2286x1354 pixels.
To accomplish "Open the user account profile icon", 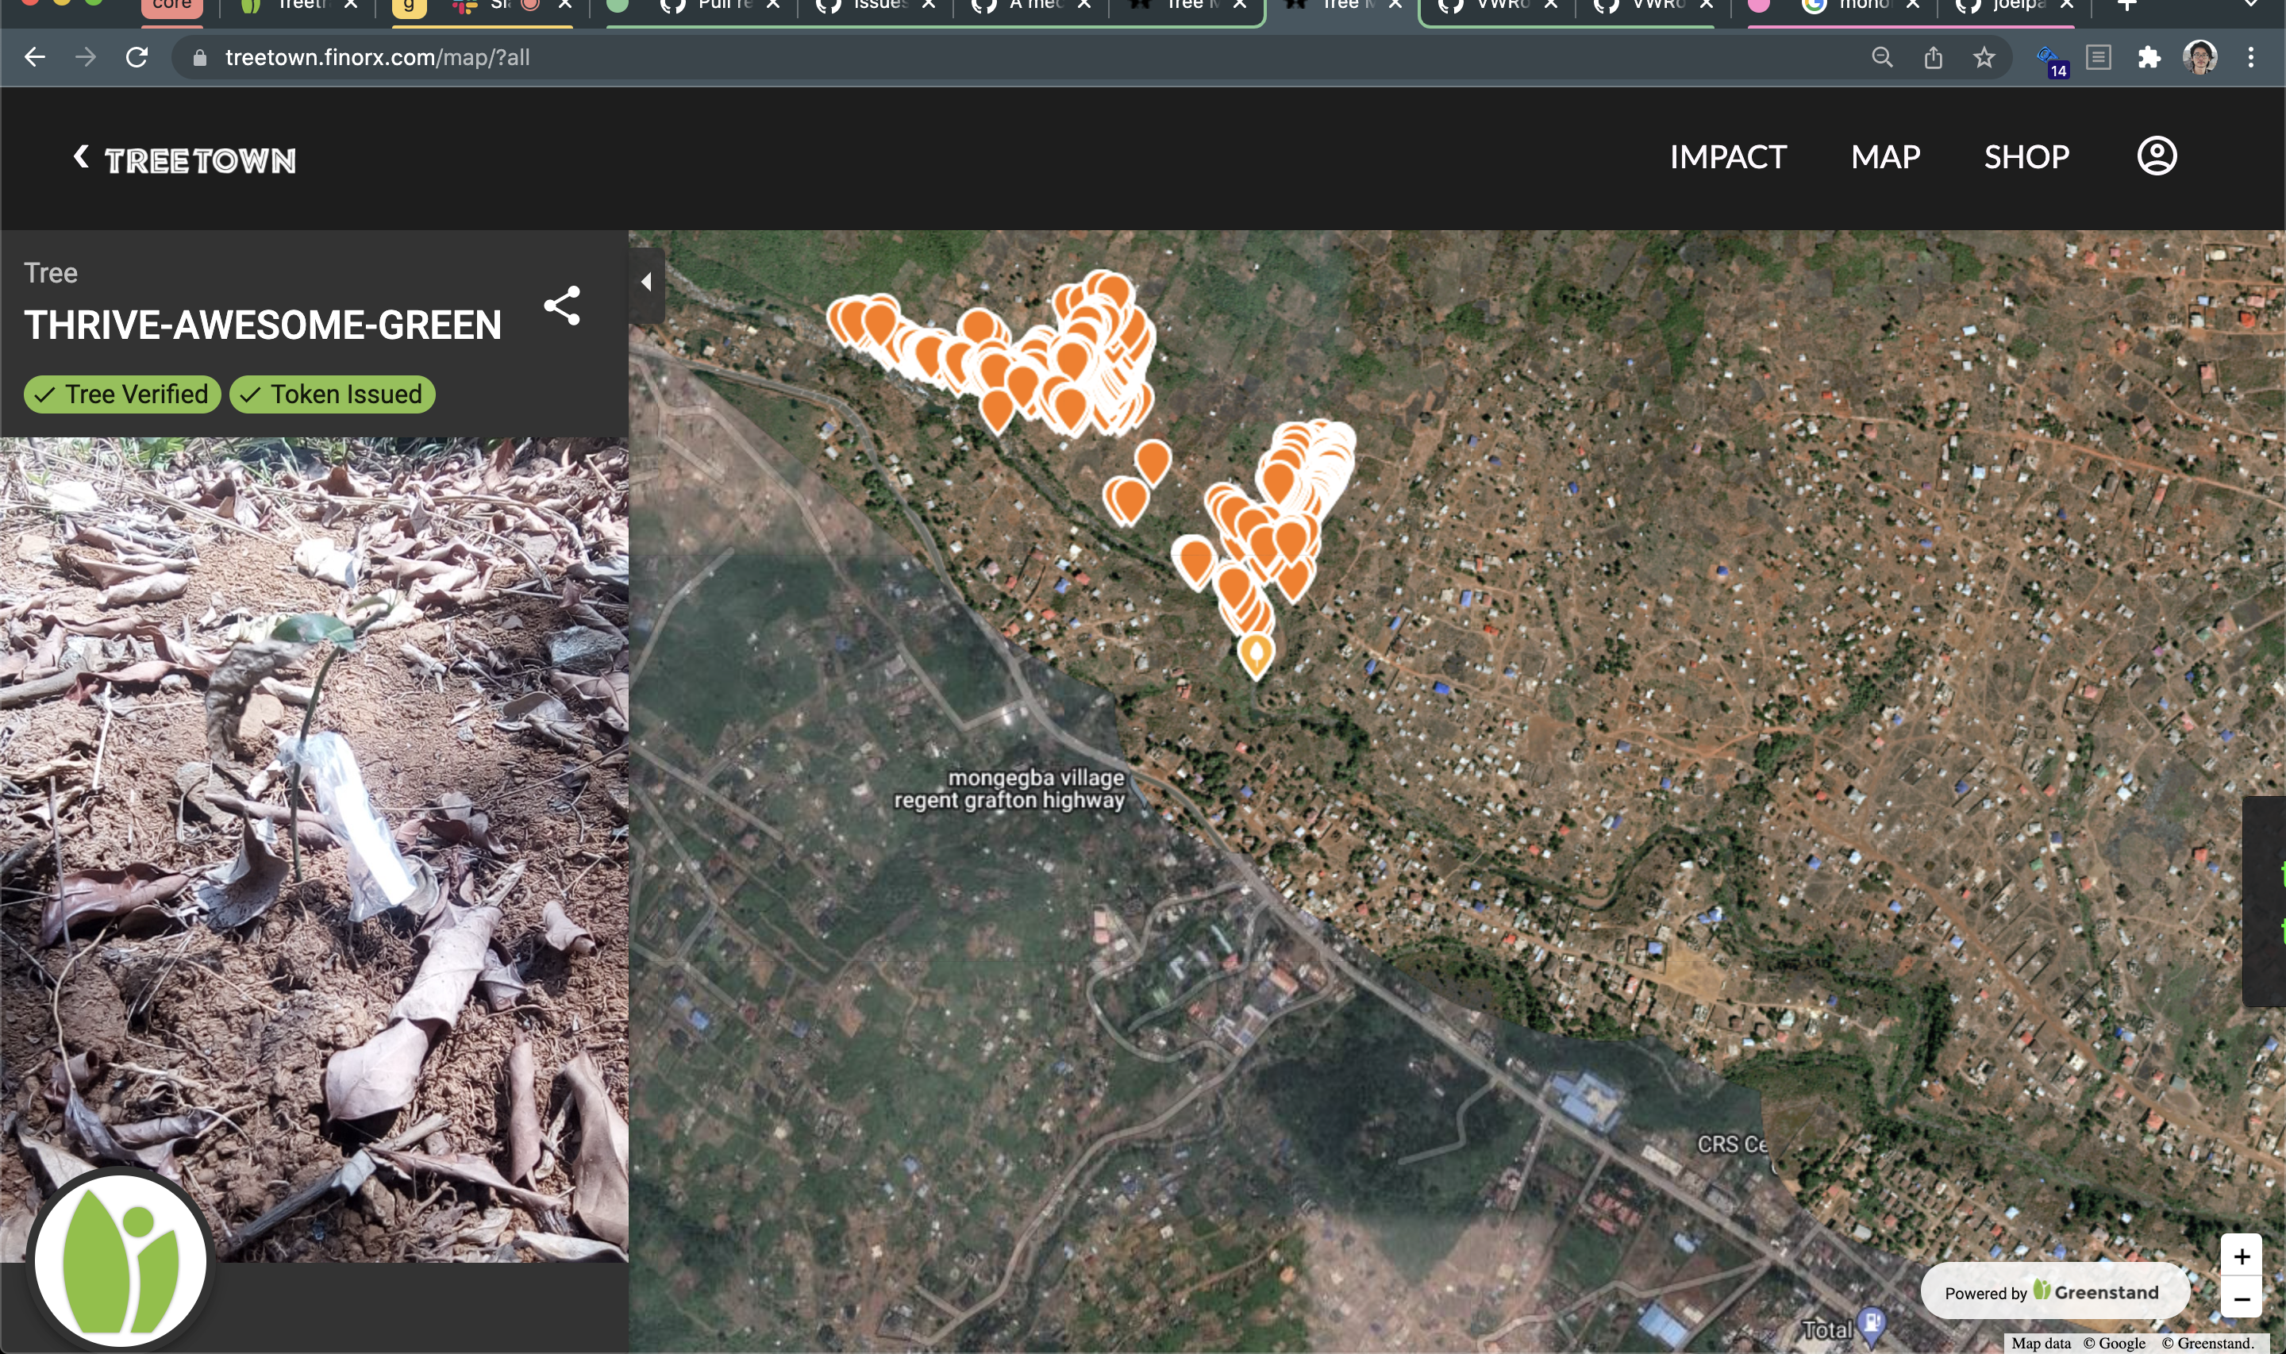I will click(2157, 156).
